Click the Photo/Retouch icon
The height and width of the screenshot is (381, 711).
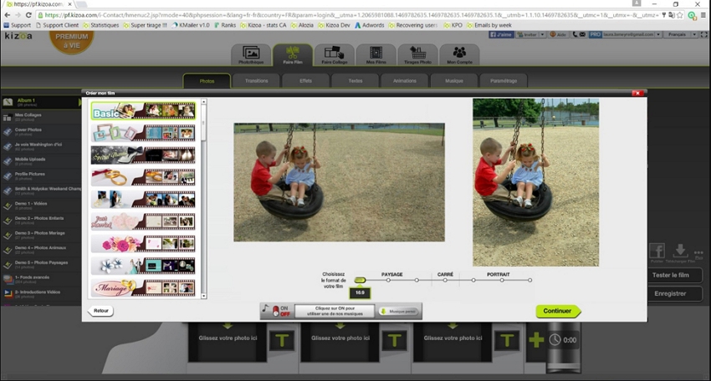[x=250, y=55]
